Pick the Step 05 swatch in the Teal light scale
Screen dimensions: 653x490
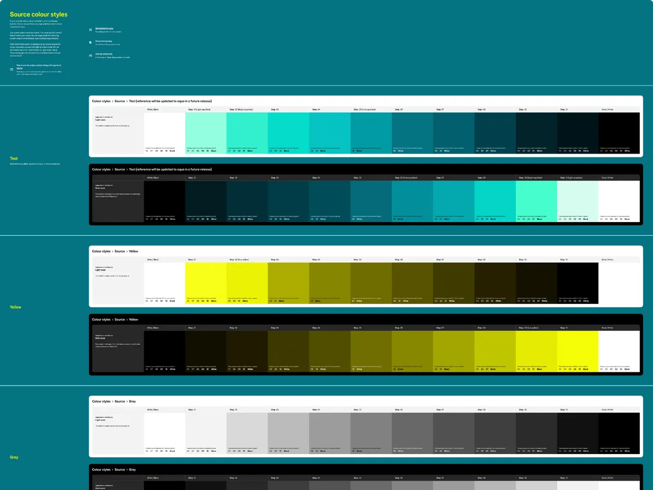(x=371, y=132)
